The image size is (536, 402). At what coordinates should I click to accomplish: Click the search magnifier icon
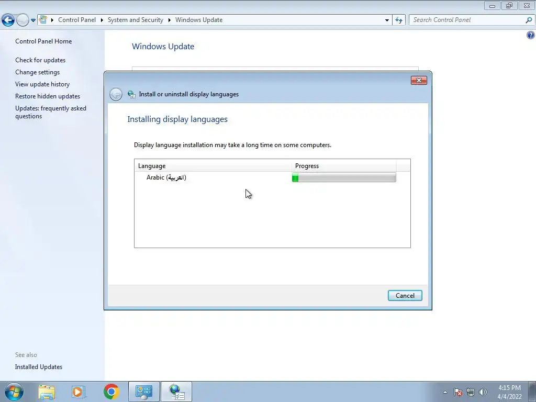tap(529, 20)
